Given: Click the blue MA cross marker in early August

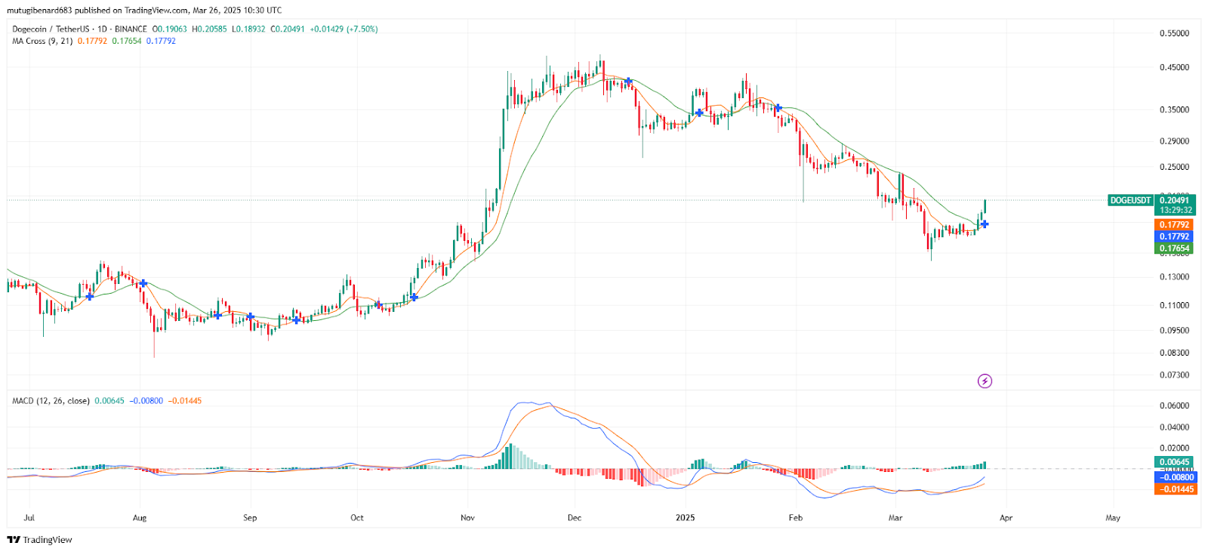Looking at the screenshot, I should tap(143, 283).
